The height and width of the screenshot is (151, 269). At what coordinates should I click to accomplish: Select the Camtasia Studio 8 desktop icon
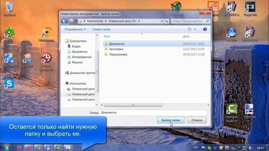coord(232,113)
